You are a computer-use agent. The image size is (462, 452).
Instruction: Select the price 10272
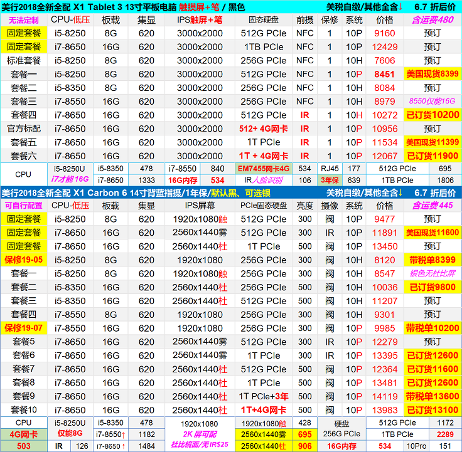(x=385, y=115)
